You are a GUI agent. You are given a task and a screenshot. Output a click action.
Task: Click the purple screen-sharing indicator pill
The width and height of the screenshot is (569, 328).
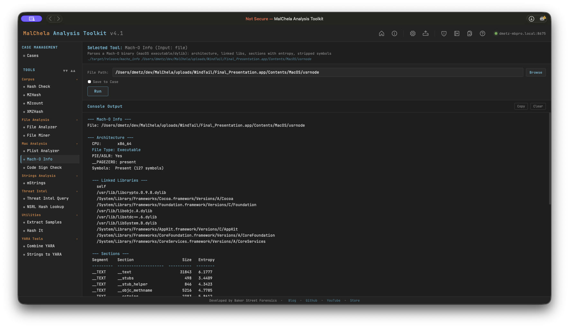tap(32, 19)
